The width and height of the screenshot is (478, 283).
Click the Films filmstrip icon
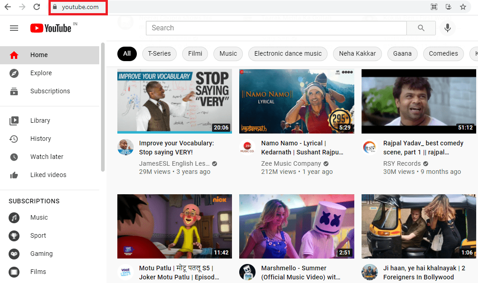pyautogui.click(x=14, y=272)
